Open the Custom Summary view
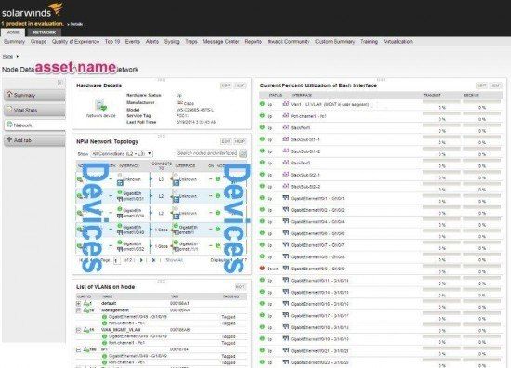Image resolution: width=511 pixels, height=368 pixels. (335, 42)
